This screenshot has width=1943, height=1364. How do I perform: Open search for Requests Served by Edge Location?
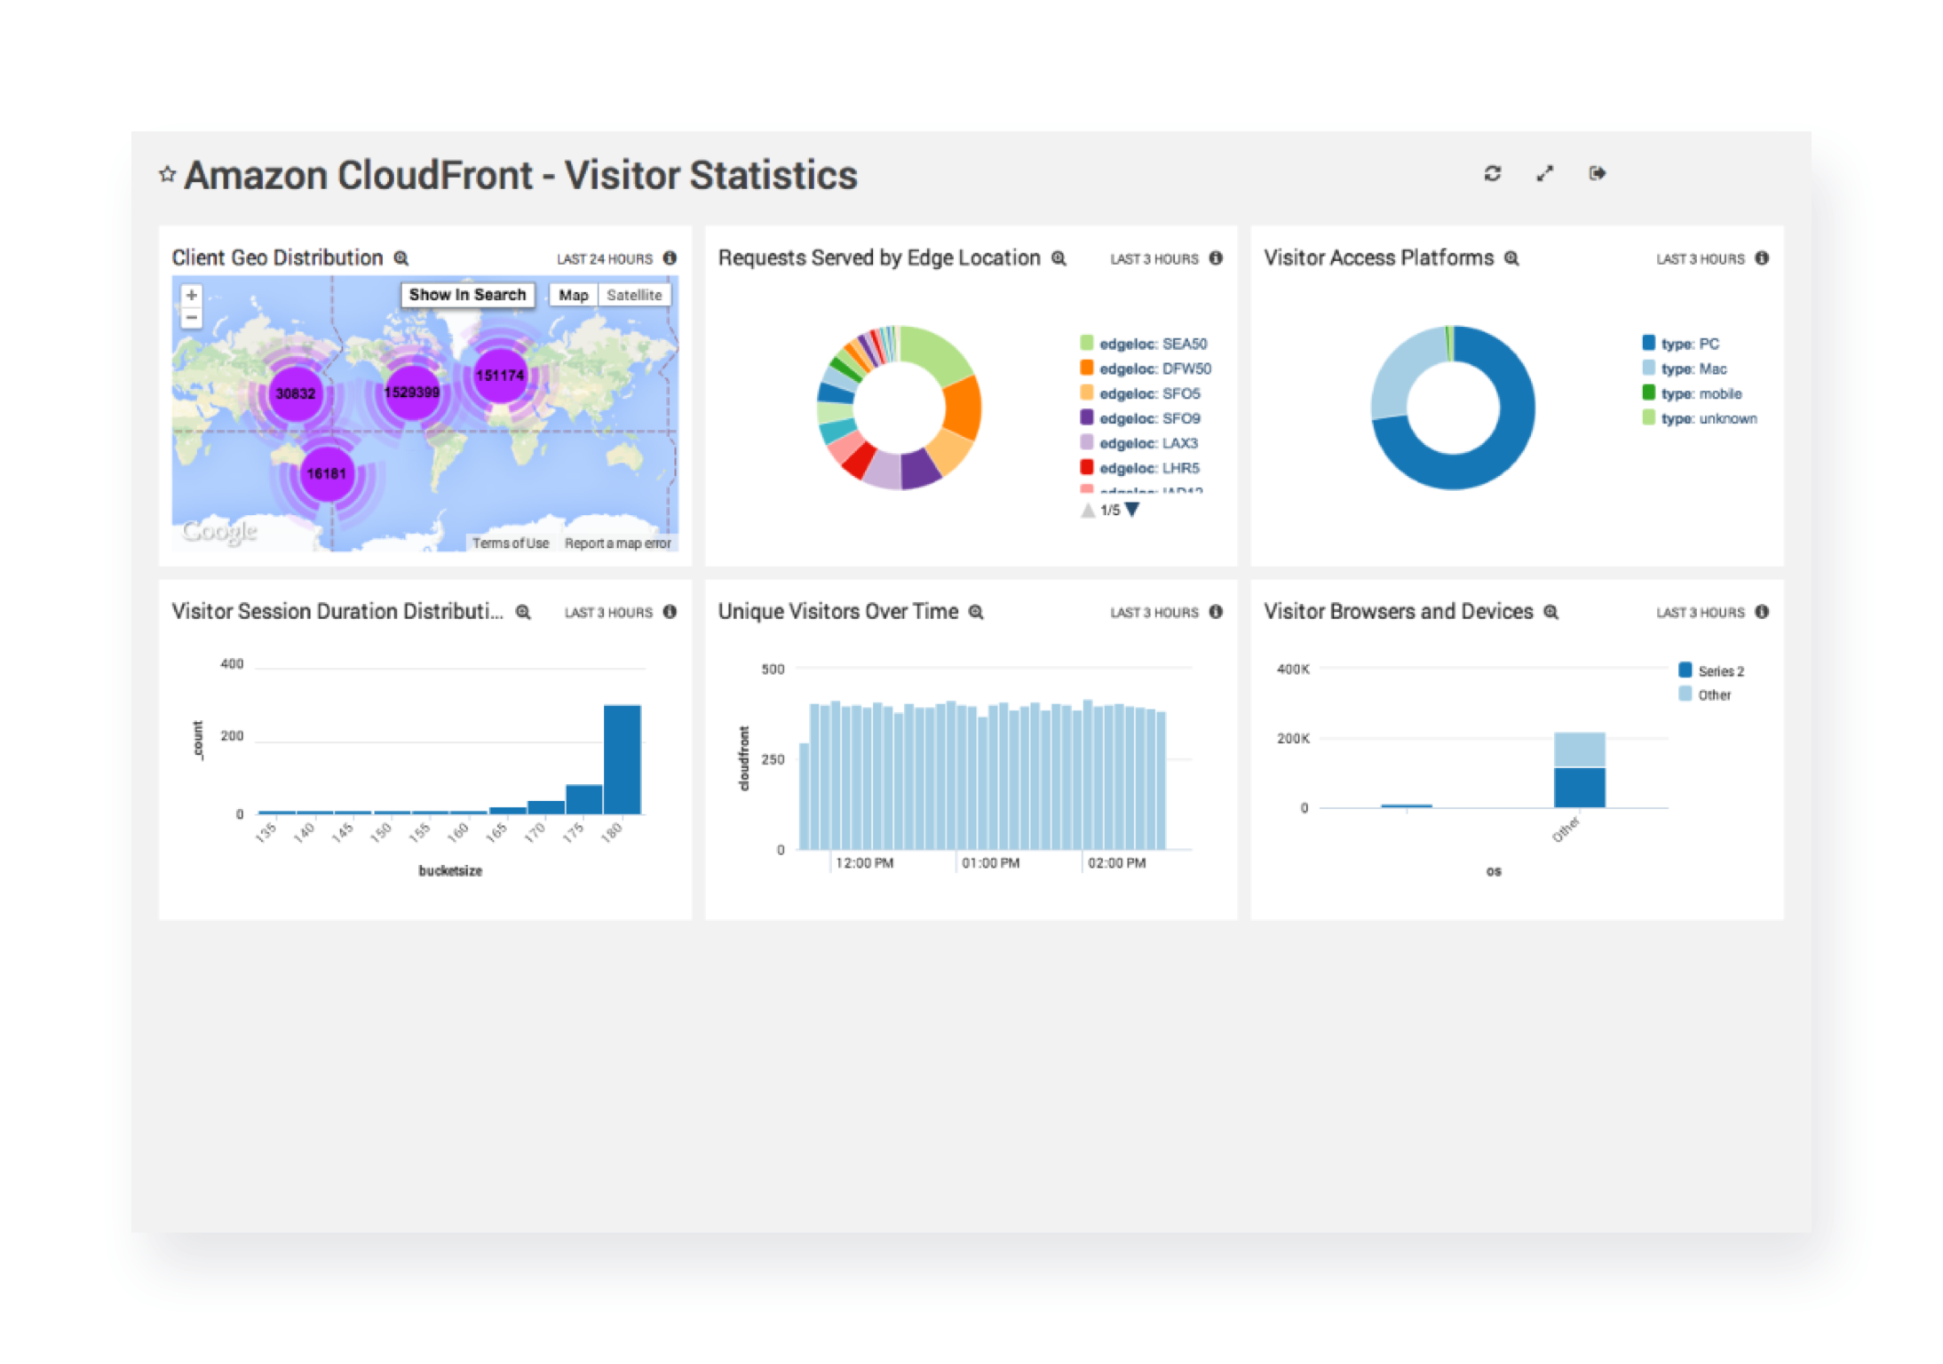(1059, 258)
